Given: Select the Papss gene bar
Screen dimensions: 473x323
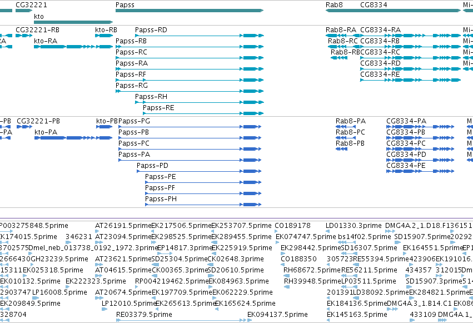Looking at the screenshot, I should (x=190, y=11).
